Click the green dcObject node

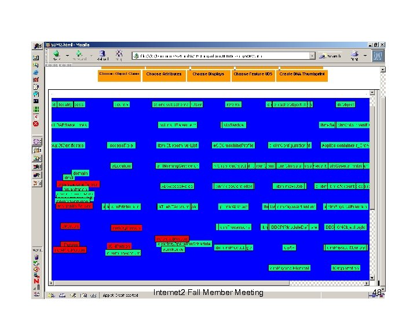coord(345,104)
